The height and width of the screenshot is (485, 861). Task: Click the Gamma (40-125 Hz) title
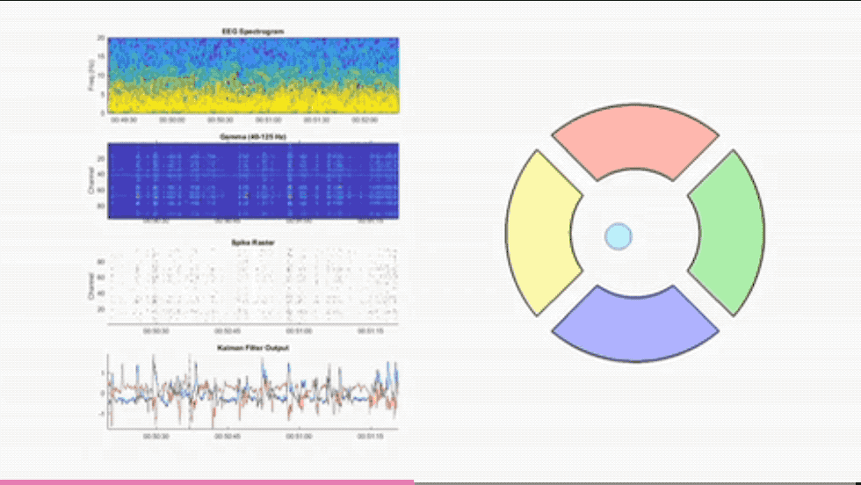tap(253, 137)
